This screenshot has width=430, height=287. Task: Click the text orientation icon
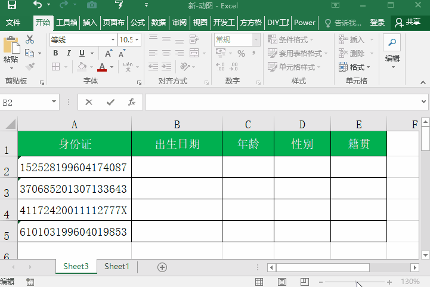coord(184,67)
